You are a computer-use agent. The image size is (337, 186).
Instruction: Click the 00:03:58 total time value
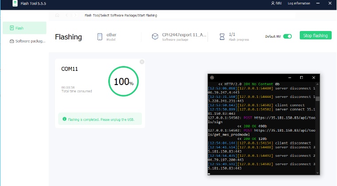68,87
